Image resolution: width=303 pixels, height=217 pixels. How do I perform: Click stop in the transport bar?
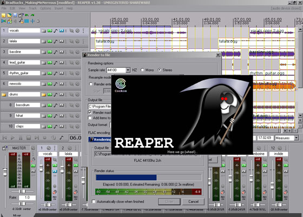click(x=29, y=137)
